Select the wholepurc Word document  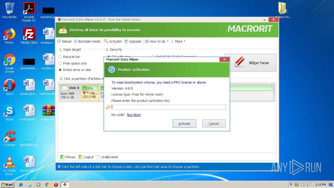click(x=48, y=36)
